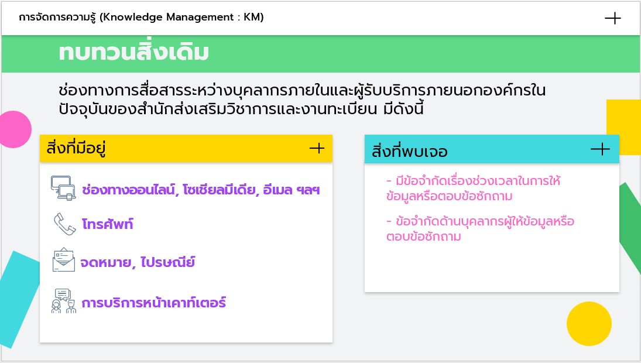Expand the yellow สิ่งที่มีอยู่ panel plus icon

(317, 148)
